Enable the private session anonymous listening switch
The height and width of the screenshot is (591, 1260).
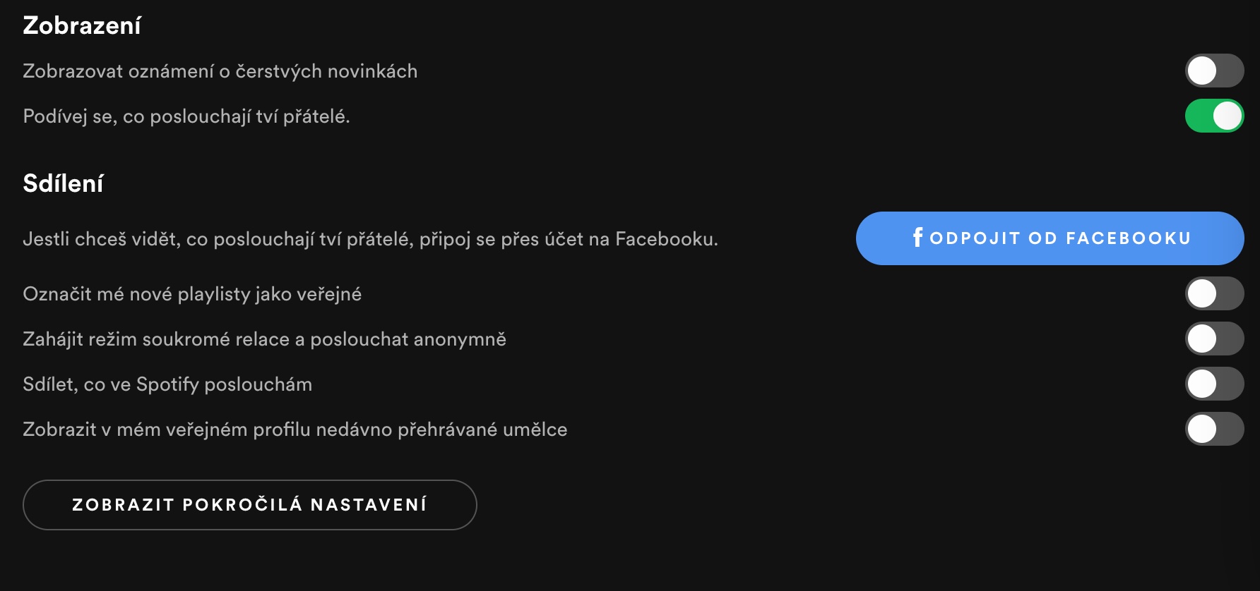point(1214,339)
